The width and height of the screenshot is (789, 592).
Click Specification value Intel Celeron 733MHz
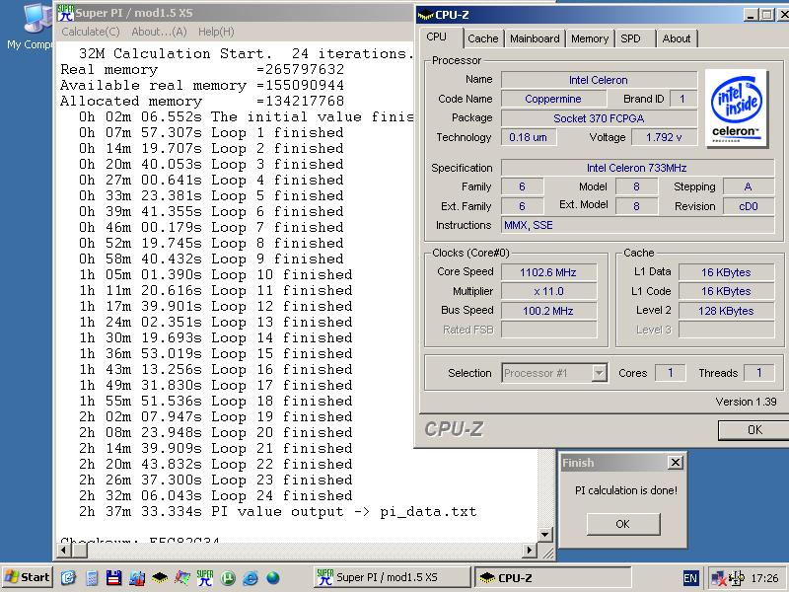(x=637, y=168)
